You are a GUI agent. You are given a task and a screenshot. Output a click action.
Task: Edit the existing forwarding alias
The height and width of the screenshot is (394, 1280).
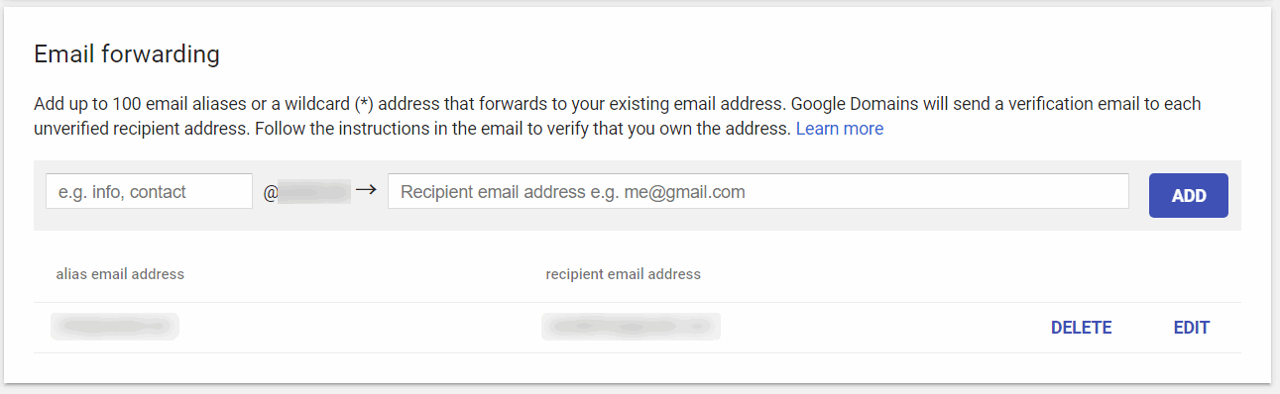point(1192,328)
